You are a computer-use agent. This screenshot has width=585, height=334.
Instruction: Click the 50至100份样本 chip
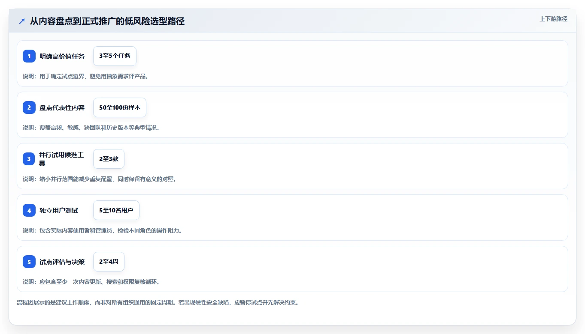120,107
